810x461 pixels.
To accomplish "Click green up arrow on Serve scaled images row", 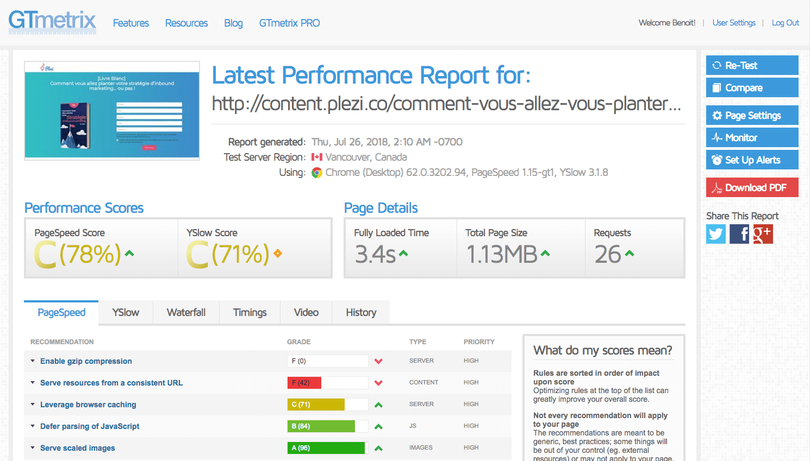I will tap(379, 448).
